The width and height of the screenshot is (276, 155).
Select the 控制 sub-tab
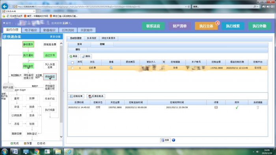pos(102,44)
